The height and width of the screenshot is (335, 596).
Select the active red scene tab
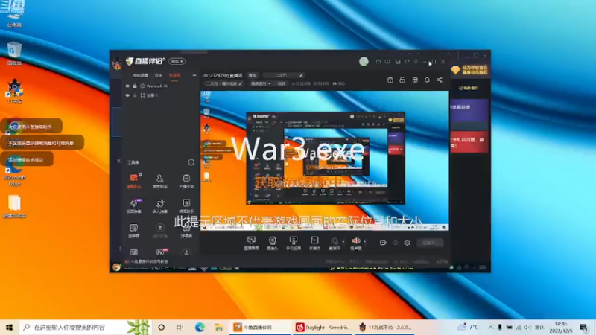click(x=174, y=76)
